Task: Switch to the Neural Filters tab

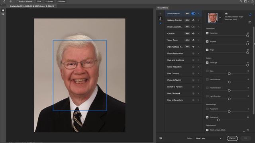Action: tap(163, 8)
